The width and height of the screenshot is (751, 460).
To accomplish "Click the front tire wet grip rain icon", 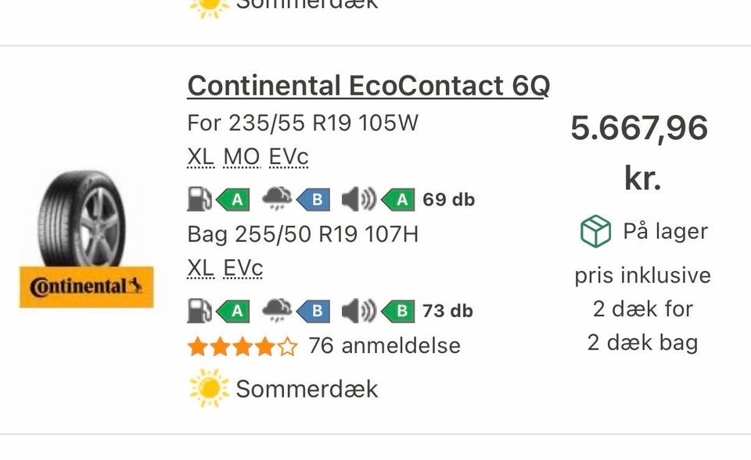I will tap(278, 199).
